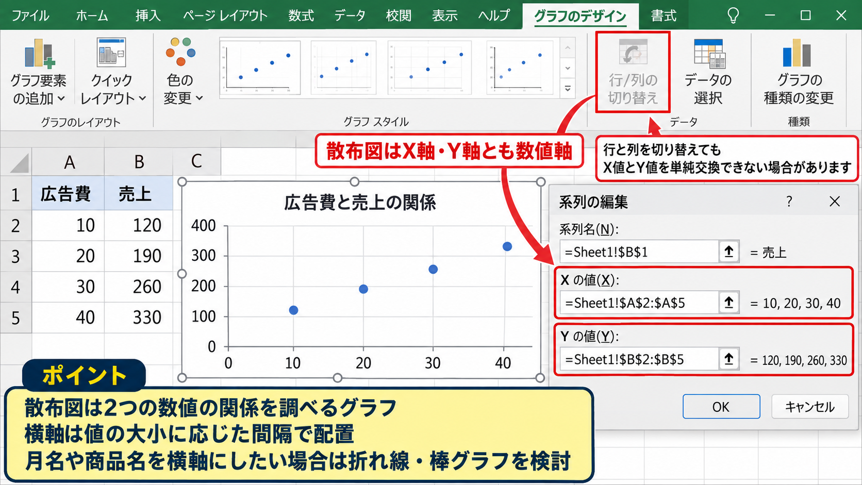Click the Tell Me lightbulb icon
This screenshot has height=485, width=862.
tap(733, 15)
